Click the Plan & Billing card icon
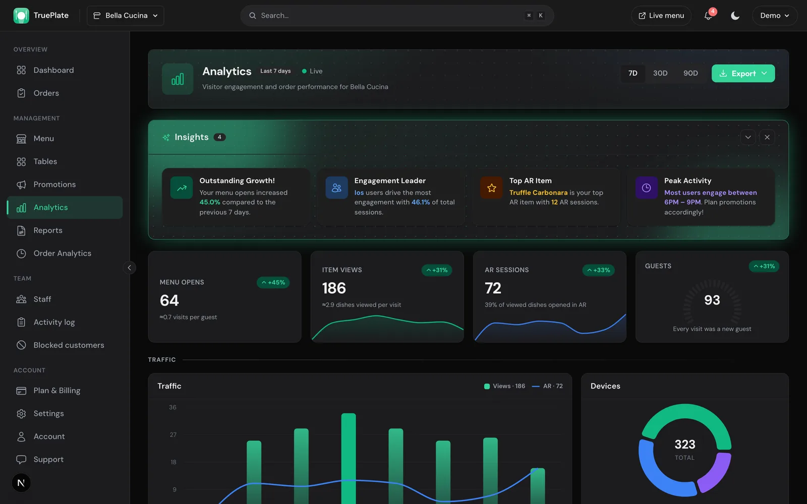807x504 pixels. pos(21,391)
